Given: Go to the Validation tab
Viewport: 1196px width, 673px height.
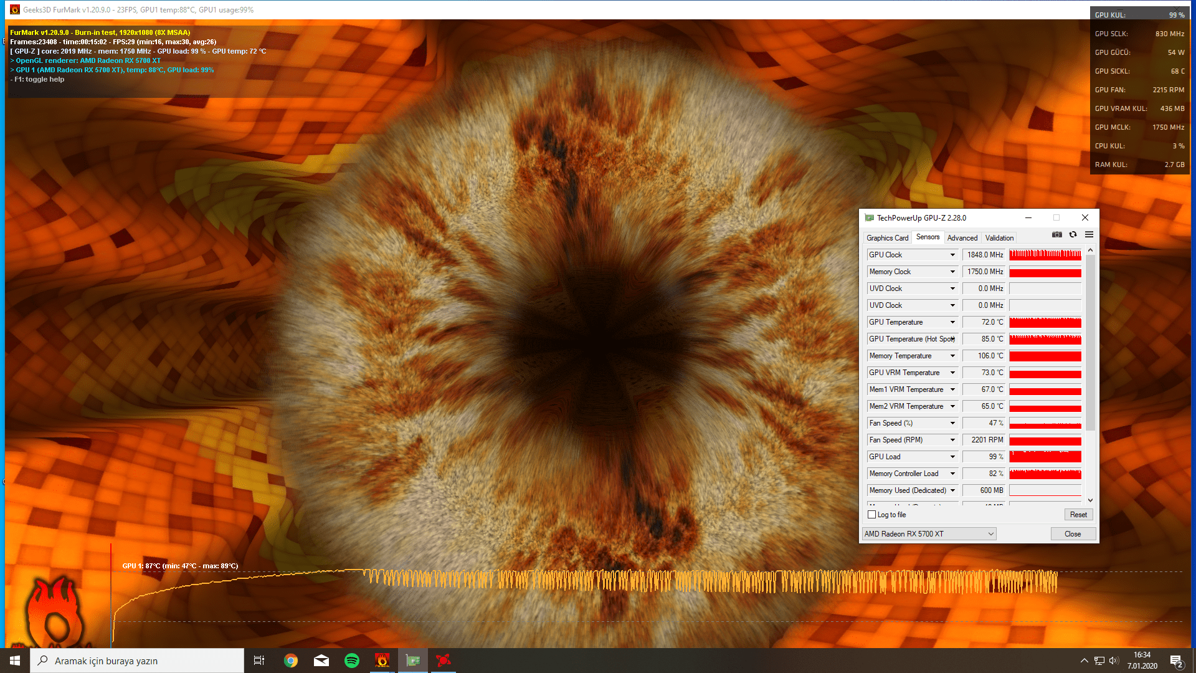Looking at the screenshot, I should click(999, 238).
